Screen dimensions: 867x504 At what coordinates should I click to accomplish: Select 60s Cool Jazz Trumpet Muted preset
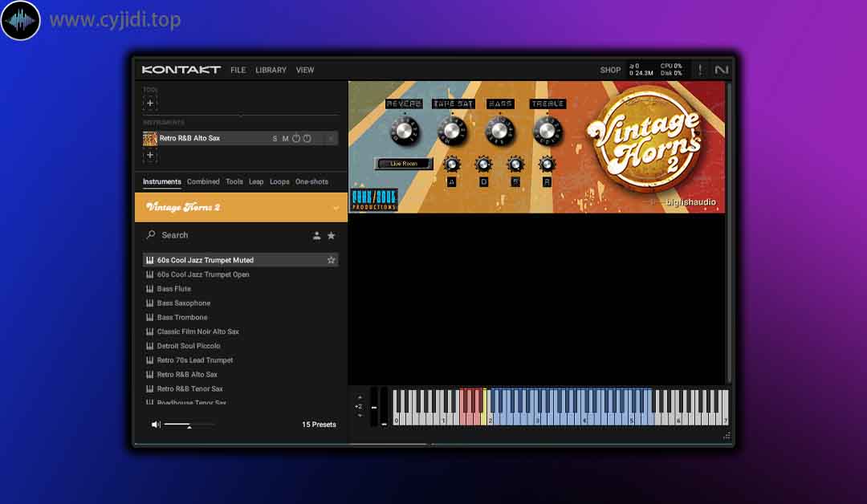(241, 260)
